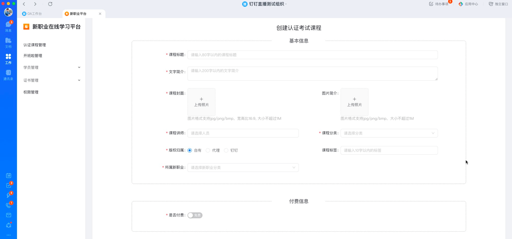
Task: Open the 通讯录 contacts icon
Action: pos(8,75)
